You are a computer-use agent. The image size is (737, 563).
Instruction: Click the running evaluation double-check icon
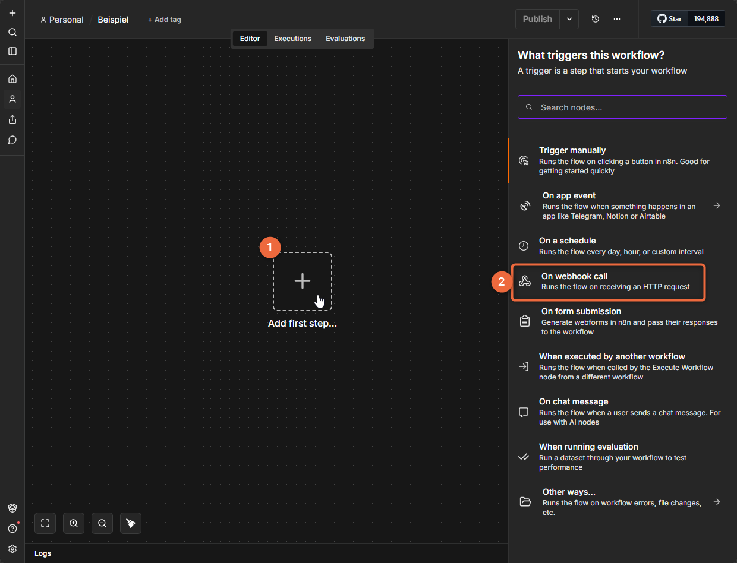(x=524, y=457)
